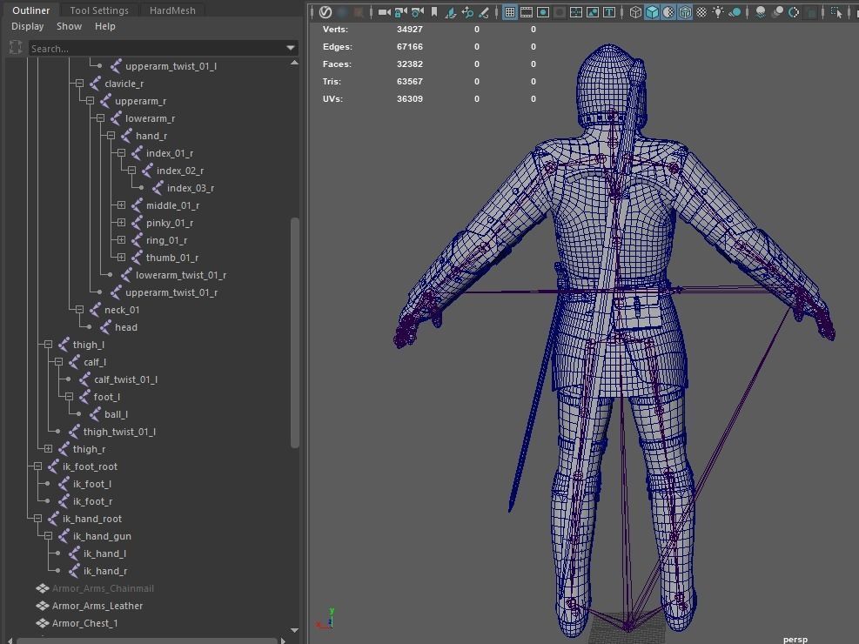Select the index_03_r joint

coord(191,188)
